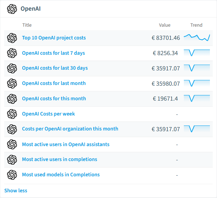Click the Title column header

27,25
